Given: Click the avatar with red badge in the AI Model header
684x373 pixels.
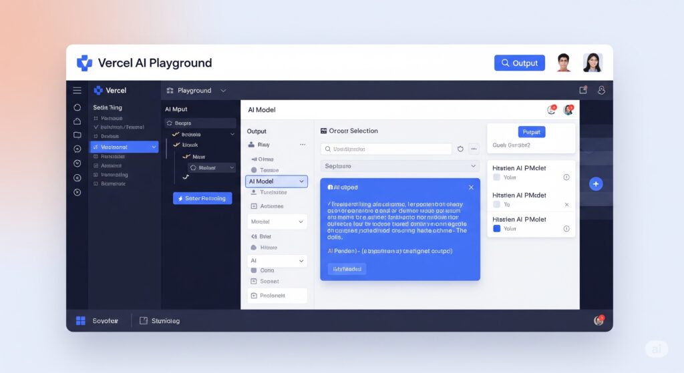Looking at the screenshot, I should tap(568, 110).
